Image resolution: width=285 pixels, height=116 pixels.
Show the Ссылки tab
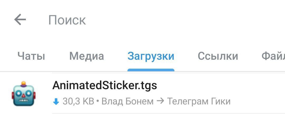[x=218, y=56]
